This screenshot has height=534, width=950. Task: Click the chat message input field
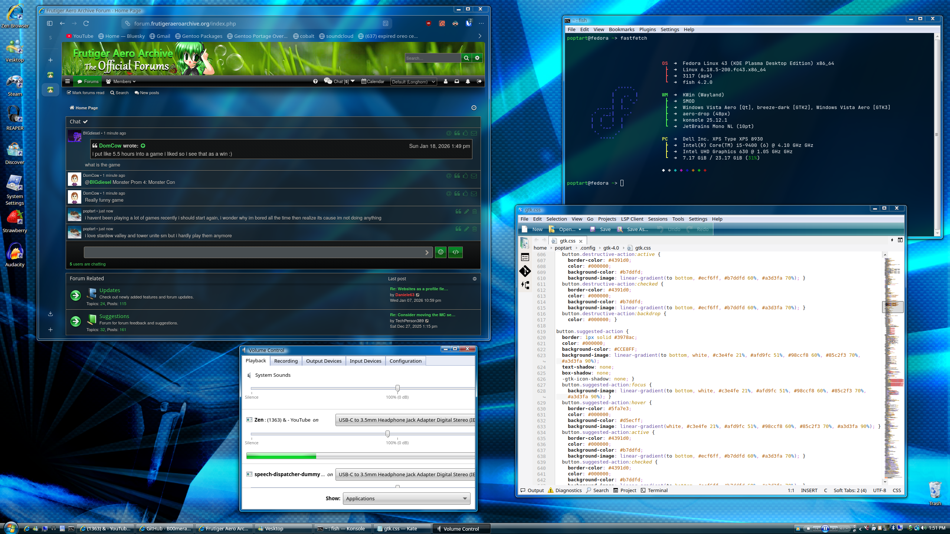tap(258, 252)
